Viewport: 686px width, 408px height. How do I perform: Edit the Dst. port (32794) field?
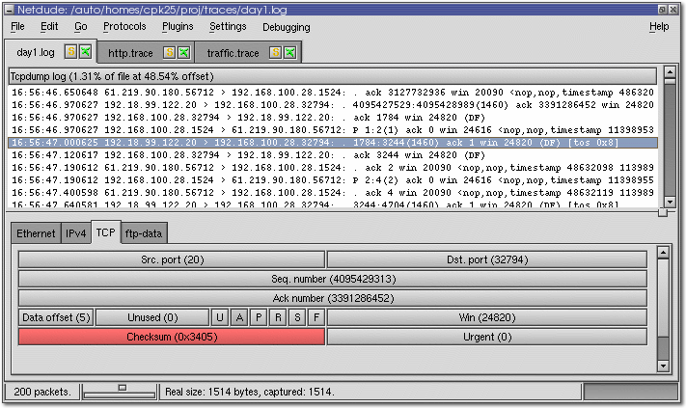pyautogui.click(x=486, y=259)
